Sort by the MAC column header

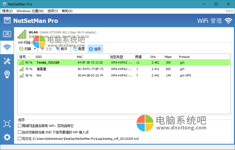point(91,57)
